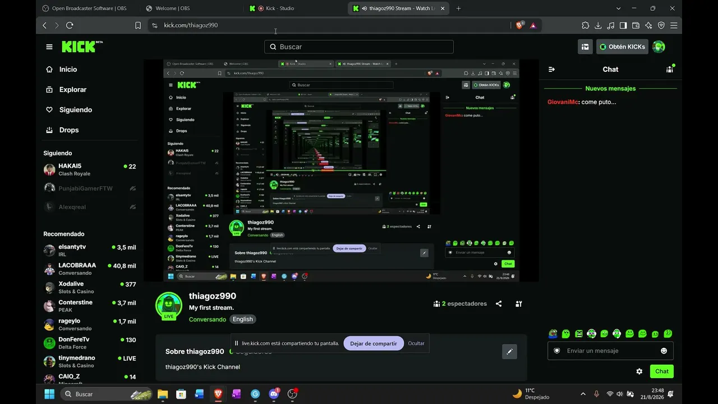Open tinymedrano recommended channel
This screenshot has height=404, width=718.
pos(90,361)
